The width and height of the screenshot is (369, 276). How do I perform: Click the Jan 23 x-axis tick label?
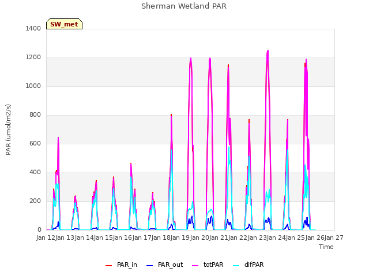pos(257,237)
